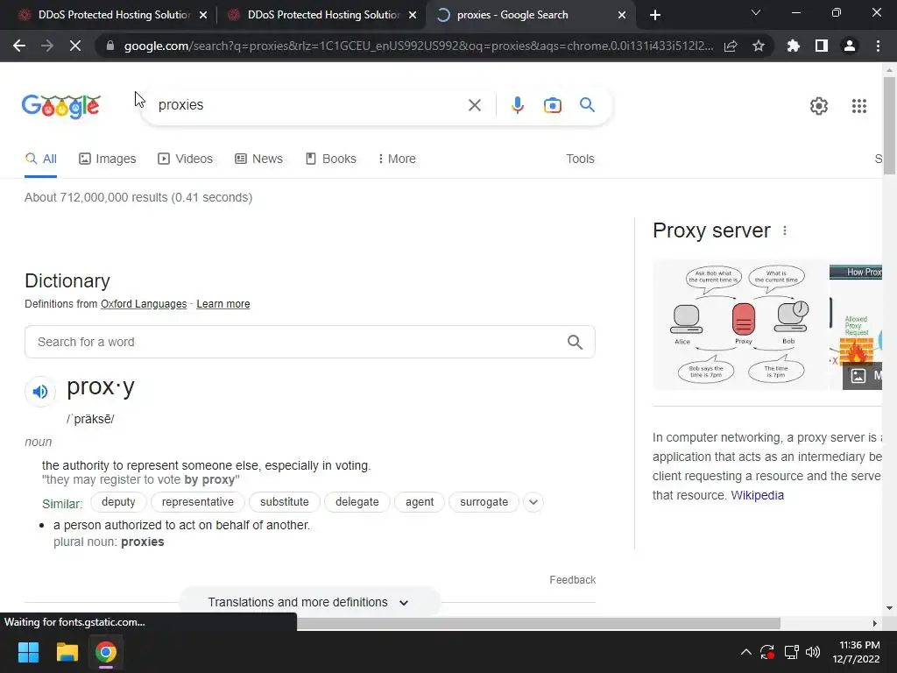Image resolution: width=897 pixels, height=673 pixels.
Task: Expand Translations and more definitions
Action: point(309,603)
